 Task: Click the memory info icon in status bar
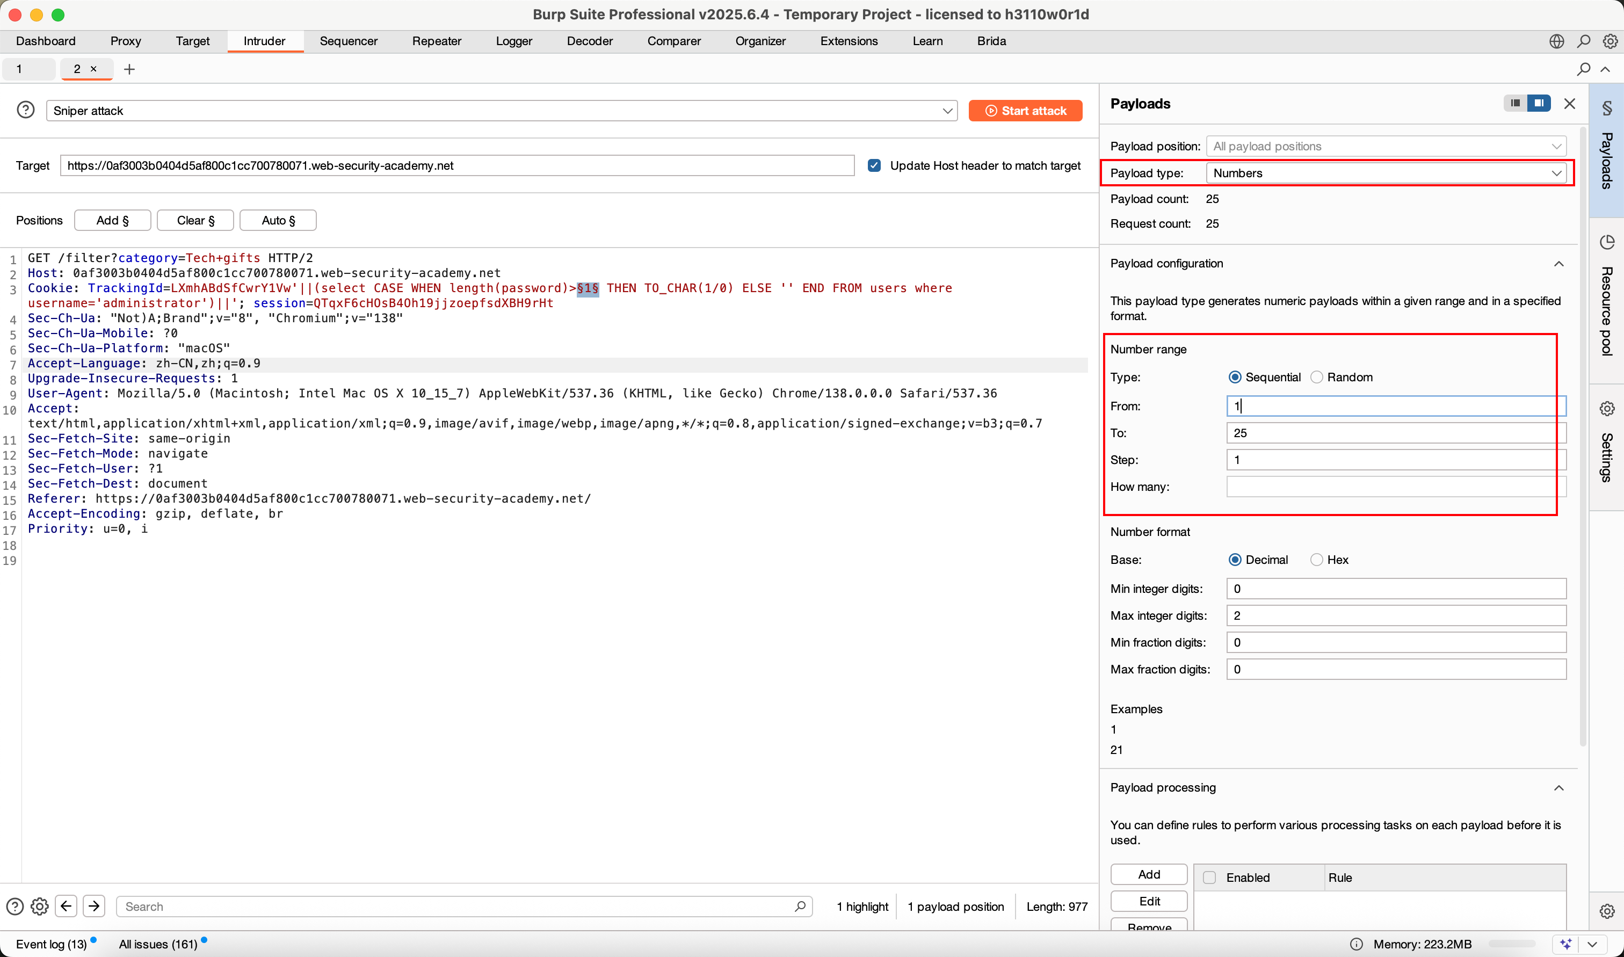(x=1357, y=944)
